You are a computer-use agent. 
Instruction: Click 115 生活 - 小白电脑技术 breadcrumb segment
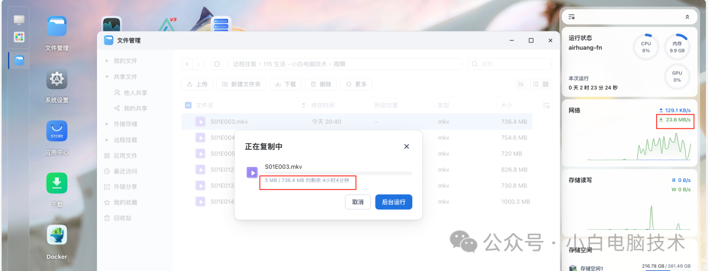pyautogui.click(x=295, y=64)
